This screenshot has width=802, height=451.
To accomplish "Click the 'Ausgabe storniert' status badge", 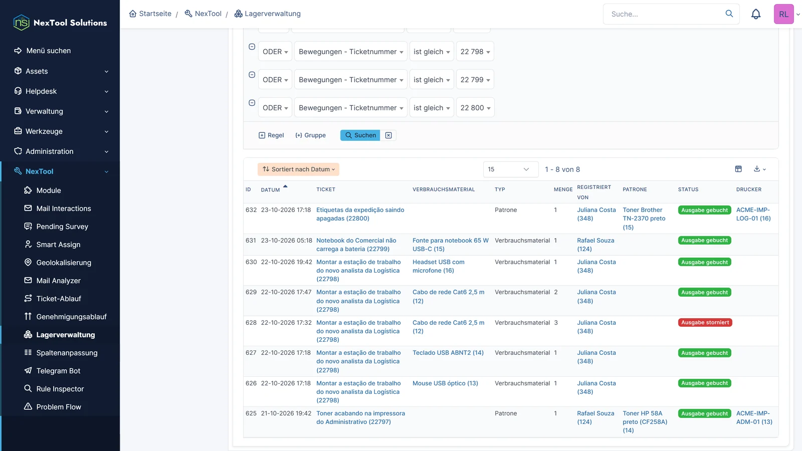I will (x=705, y=323).
